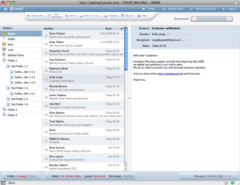Screen dimensions: 240x185
Task: Click the Folder 1 folder icon
Action: (x=4, y=60)
